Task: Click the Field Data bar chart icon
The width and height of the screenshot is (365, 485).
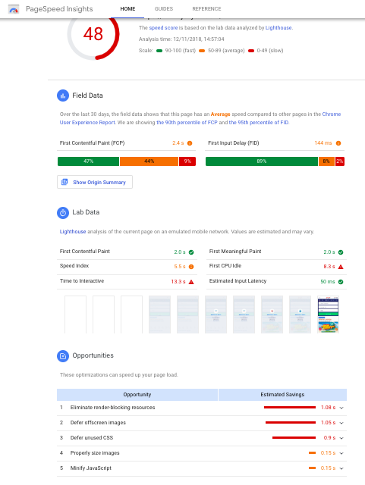Action: [63, 95]
